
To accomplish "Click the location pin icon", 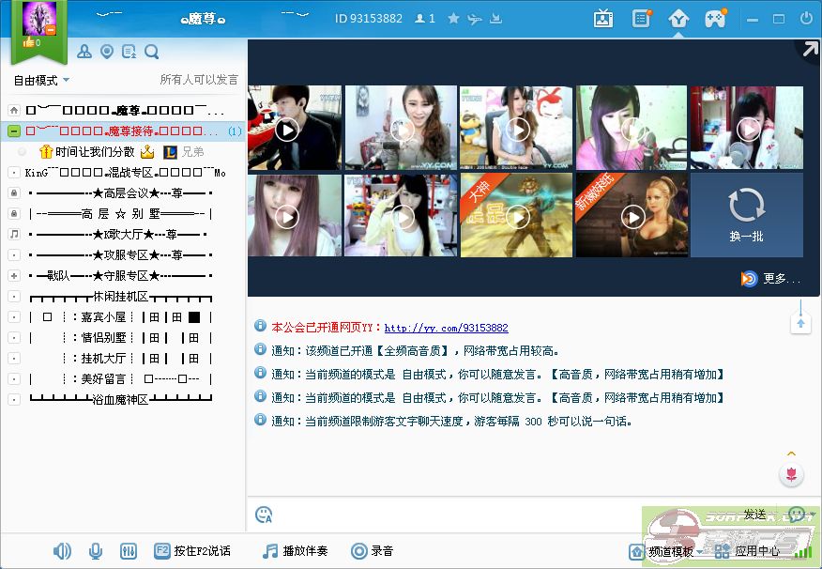I will pos(107,52).
